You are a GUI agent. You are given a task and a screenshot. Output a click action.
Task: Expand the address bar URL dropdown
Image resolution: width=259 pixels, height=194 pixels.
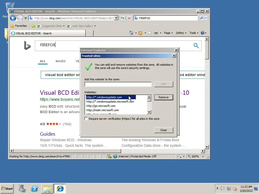point(116,18)
